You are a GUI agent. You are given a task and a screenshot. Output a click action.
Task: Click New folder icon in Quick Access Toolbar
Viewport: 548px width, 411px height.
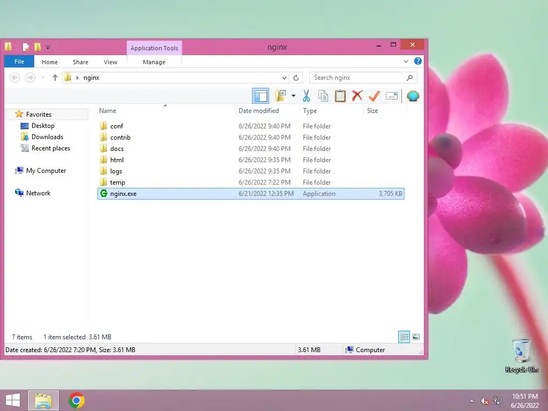tap(37, 47)
